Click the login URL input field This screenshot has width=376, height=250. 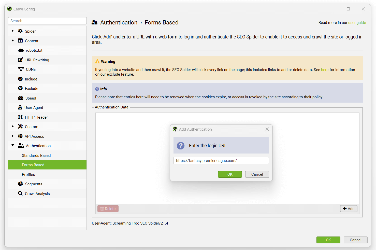pyautogui.click(x=221, y=160)
